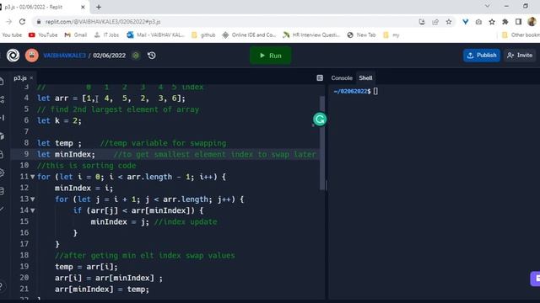Screen dimensions: 540x303
Task: Click the '//this is sorting code' comment
Action: [86, 166]
